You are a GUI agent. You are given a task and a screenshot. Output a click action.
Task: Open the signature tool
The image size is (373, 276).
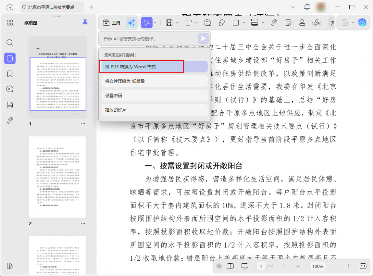pos(316,23)
